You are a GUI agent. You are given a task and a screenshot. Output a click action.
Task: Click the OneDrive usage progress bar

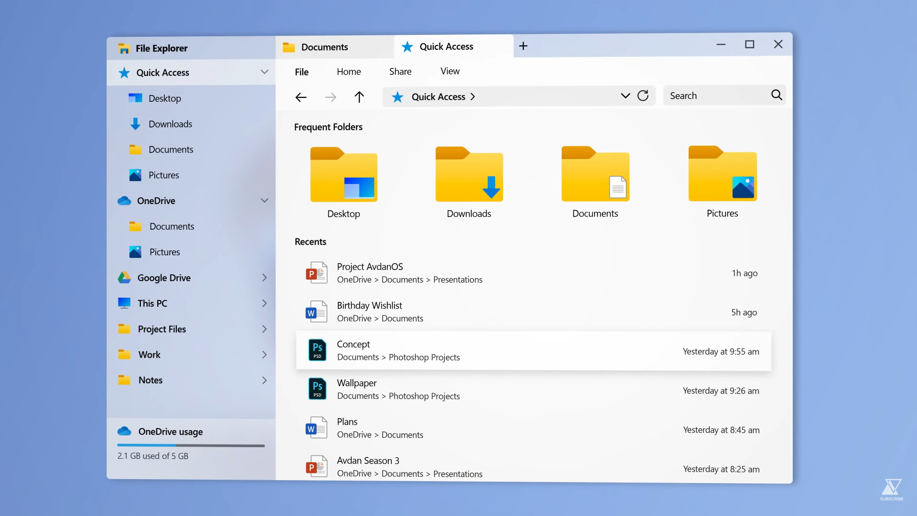click(191, 445)
